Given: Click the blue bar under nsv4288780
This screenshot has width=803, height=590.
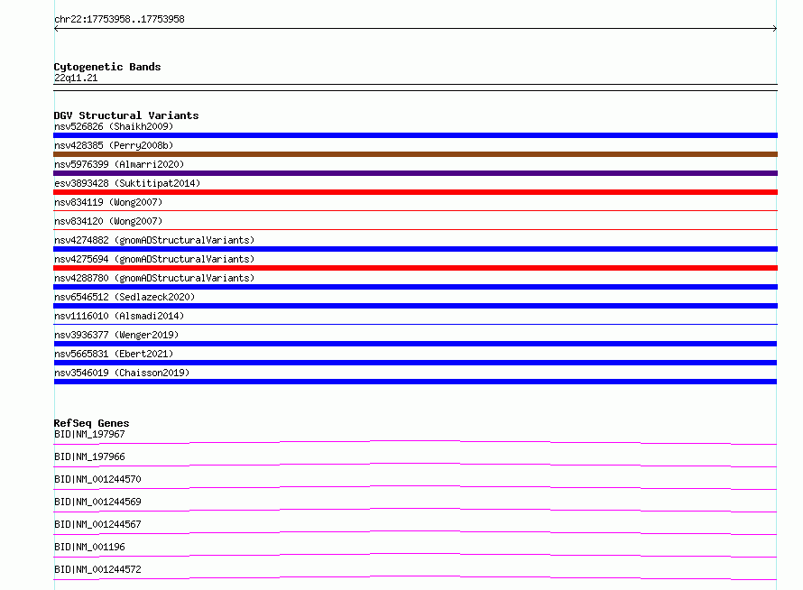Looking at the screenshot, I should [x=415, y=287].
